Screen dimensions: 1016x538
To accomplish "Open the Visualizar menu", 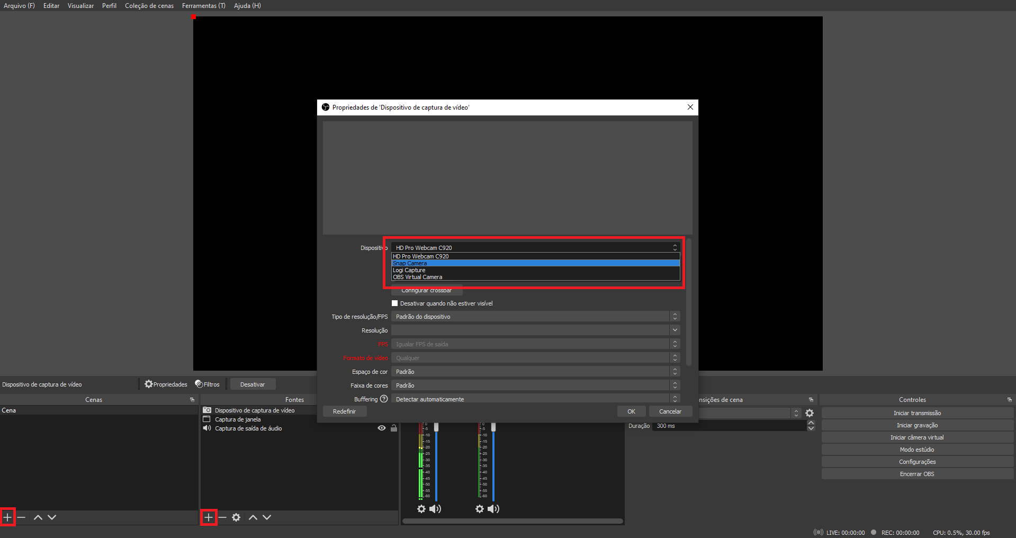I will 80,6.
